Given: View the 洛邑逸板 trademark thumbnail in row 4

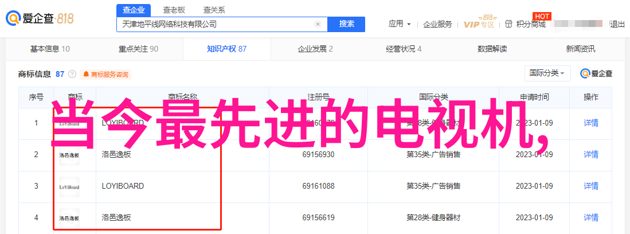Looking at the screenshot, I should click(69, 218).
